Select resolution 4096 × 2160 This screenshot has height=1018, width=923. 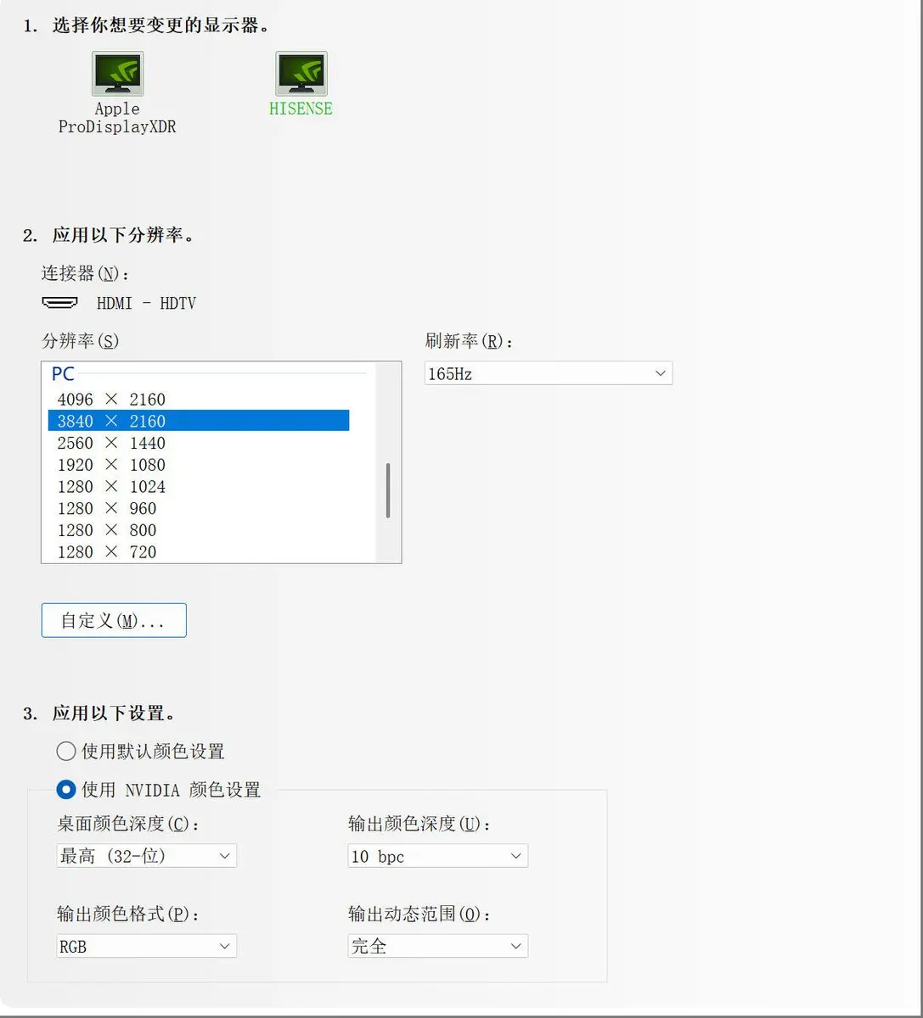point(199,399)
